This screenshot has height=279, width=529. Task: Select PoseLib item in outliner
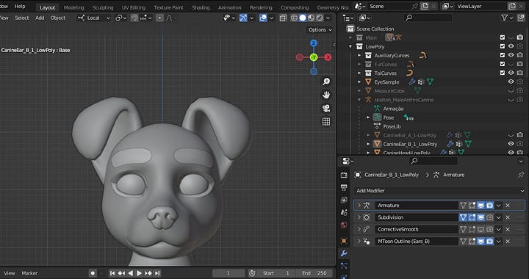tap(392, 126)
